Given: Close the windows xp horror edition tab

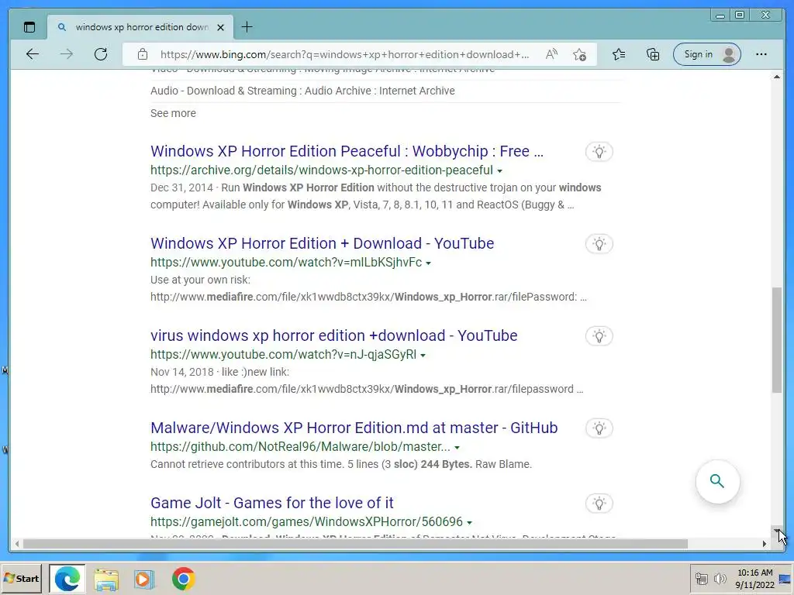Looking at the screenshot, I should (220, 27).
